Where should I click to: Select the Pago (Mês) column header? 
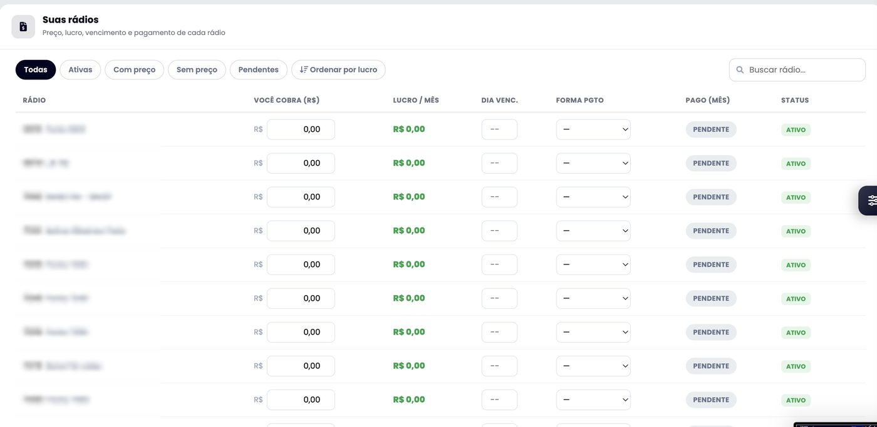pyautogui.click(x=708, y=100)
